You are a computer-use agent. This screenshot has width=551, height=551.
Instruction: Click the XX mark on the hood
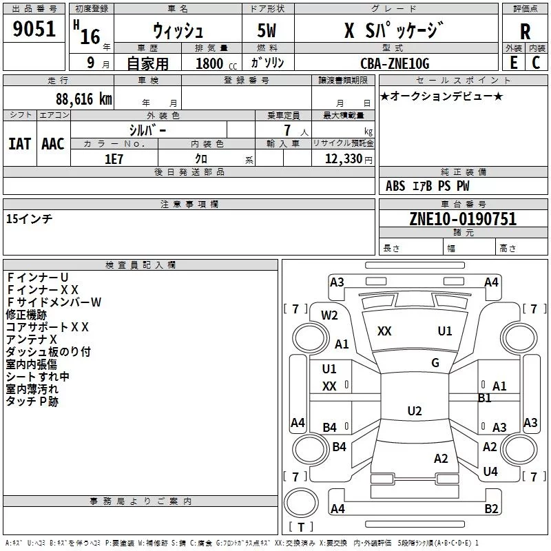pyautogui.click(x=384, y=331)
